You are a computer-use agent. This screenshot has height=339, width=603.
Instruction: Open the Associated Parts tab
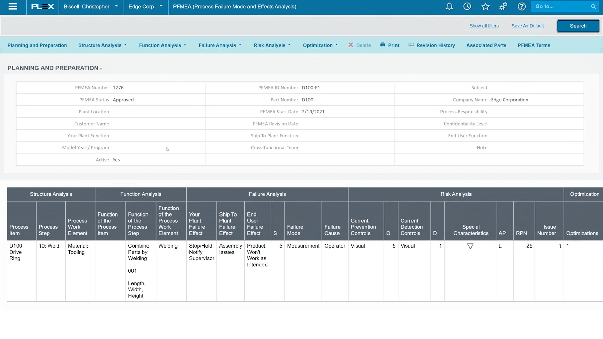(486, 45)
